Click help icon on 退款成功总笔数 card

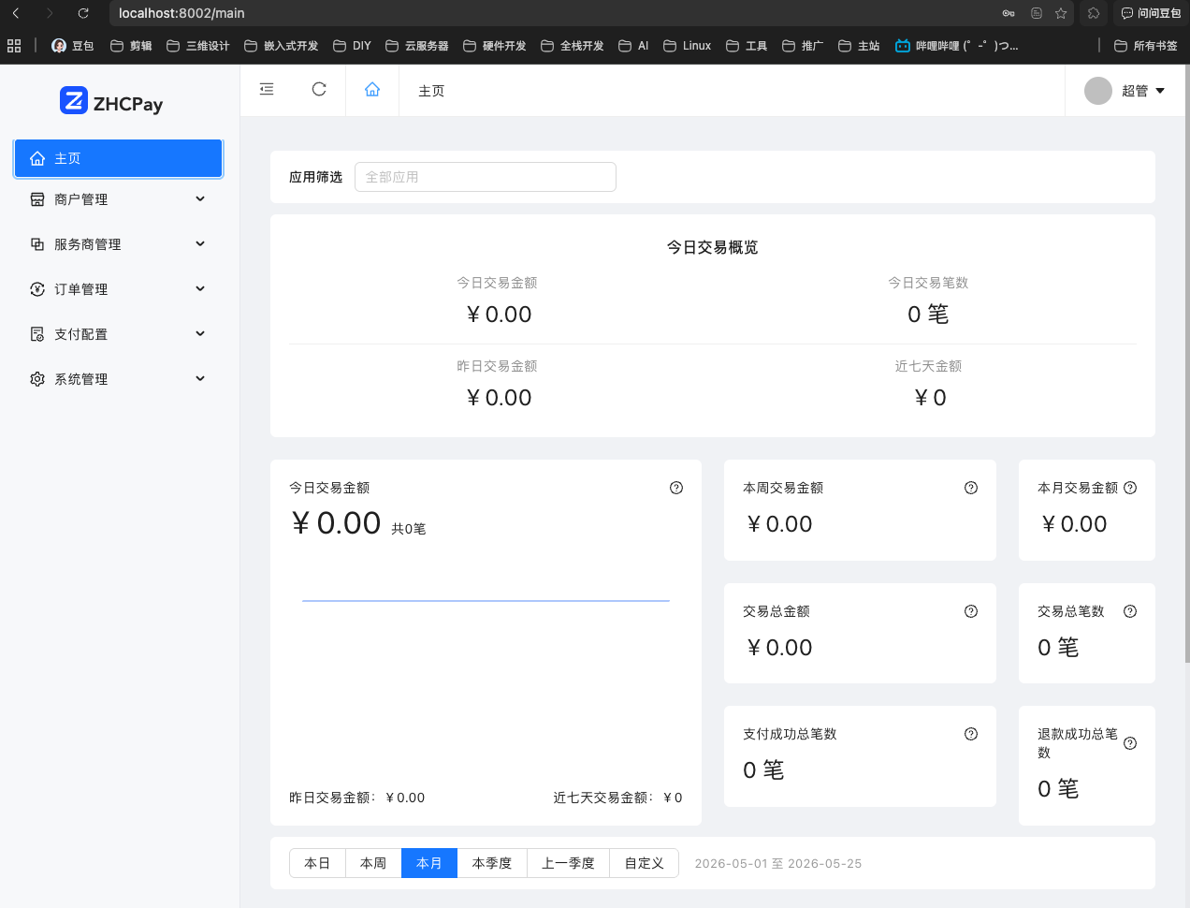(1130, 743)
